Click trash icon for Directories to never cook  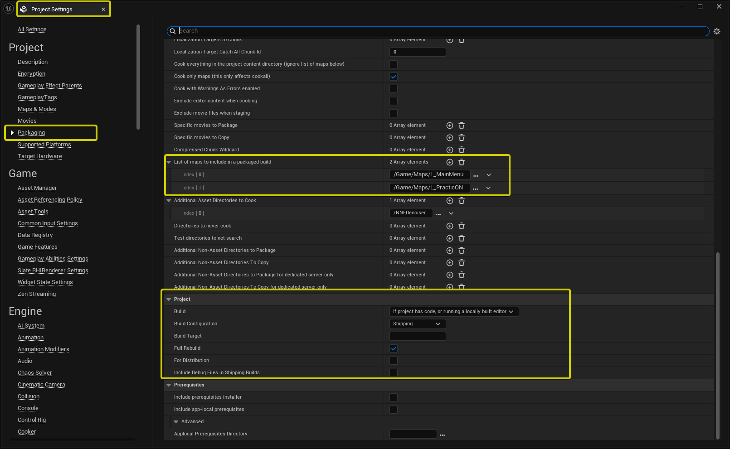(x=461, y=226)
